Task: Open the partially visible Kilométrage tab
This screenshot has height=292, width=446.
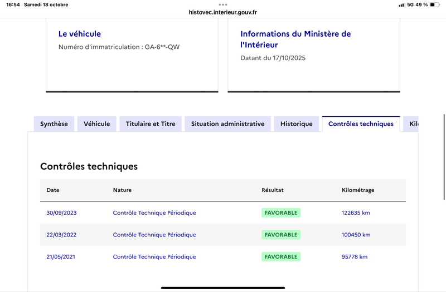Action: tap(413, 124)
